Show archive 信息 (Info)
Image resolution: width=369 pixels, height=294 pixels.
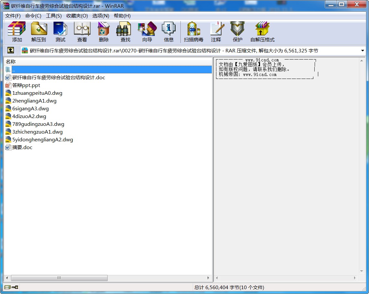click(169, 32)
